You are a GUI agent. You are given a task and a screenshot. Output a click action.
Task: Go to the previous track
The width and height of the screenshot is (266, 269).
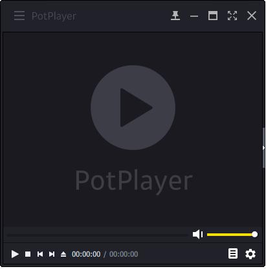pyautogui.click(x=40, y=254)
